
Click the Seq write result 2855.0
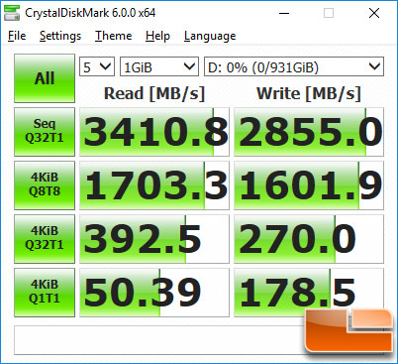click(309, 132)
